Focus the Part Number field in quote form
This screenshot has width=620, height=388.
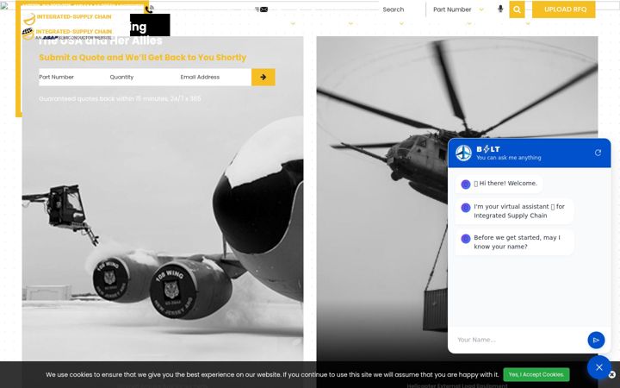click(x=74, y=78)
